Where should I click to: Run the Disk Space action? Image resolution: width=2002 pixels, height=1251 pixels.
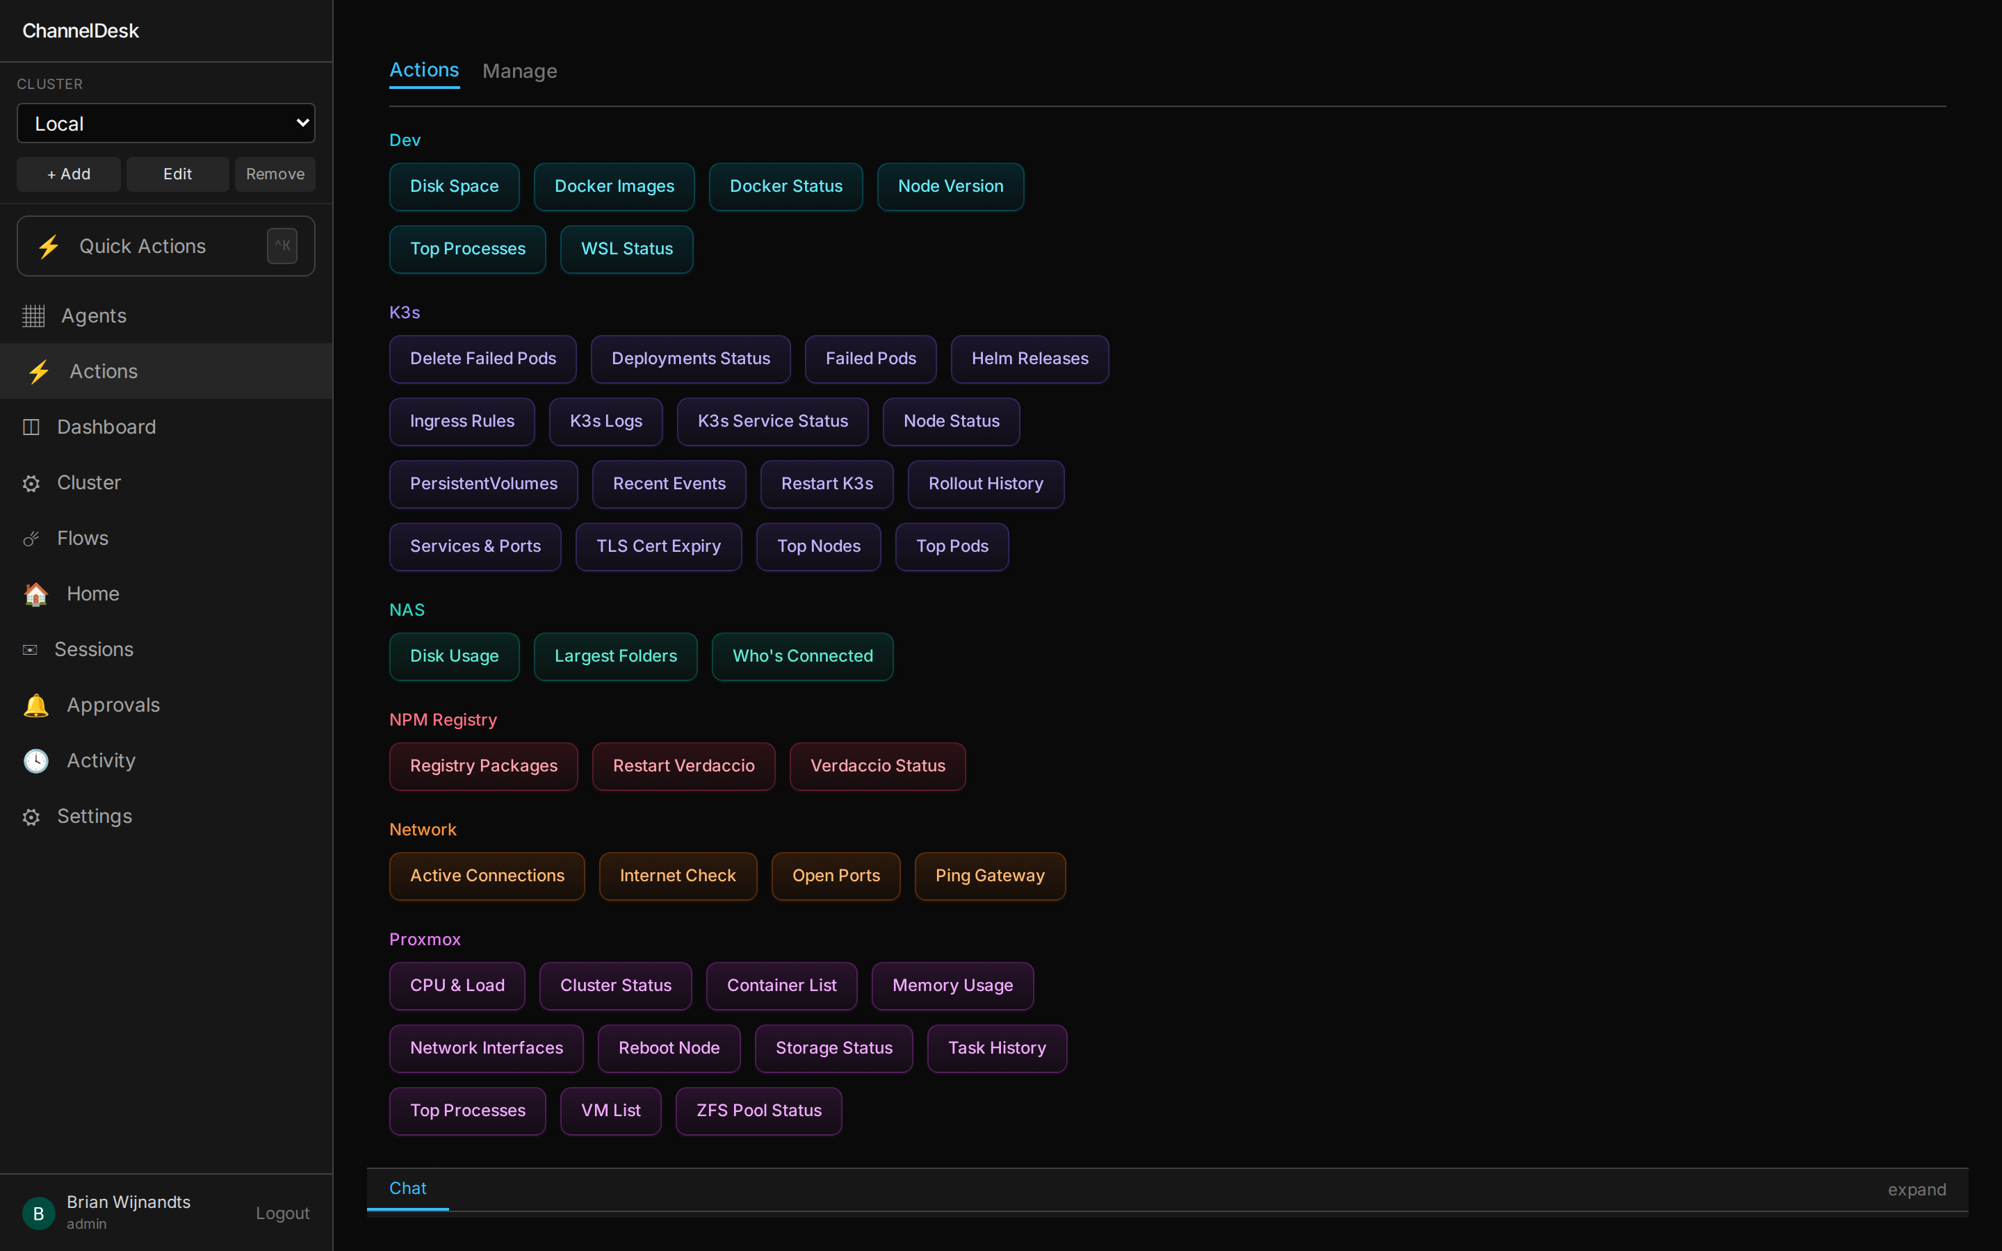coord(454,187)
